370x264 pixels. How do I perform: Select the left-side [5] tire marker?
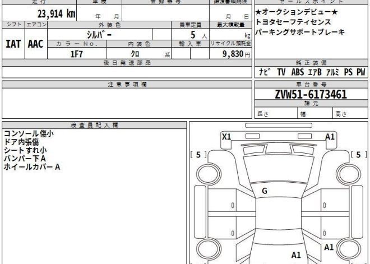click(x=198, y=155)
